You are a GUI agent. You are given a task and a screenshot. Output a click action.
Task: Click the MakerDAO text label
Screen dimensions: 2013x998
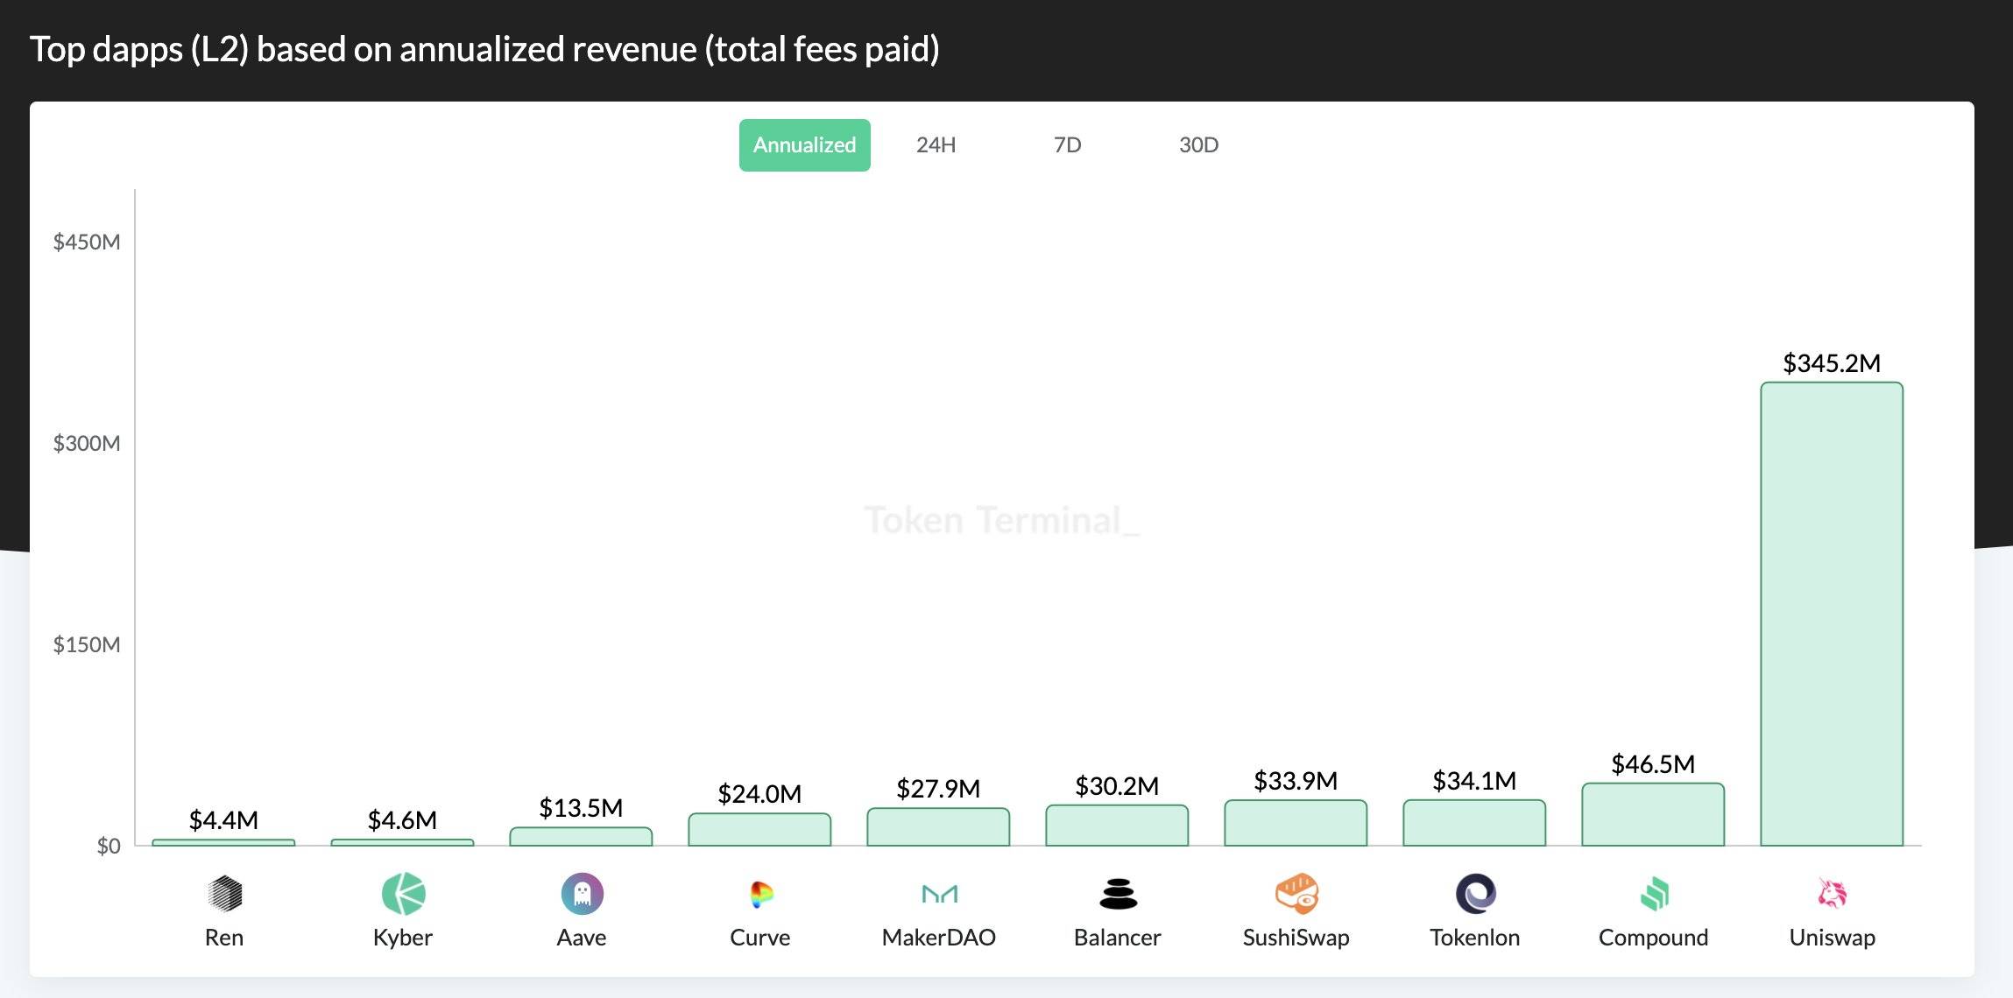coord(939,938)
